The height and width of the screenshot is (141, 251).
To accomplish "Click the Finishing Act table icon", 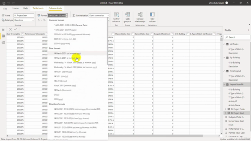I will (227, 71).
